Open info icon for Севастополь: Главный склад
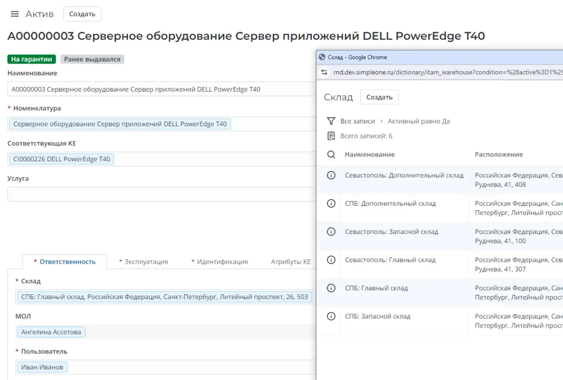 [331, 260]
